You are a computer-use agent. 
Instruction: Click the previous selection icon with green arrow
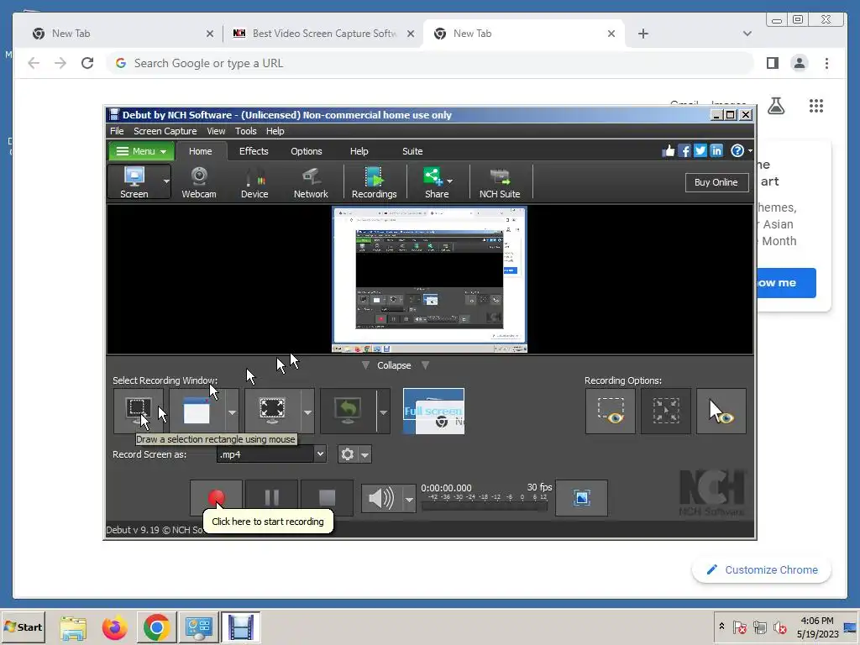[x=348, y=412]
